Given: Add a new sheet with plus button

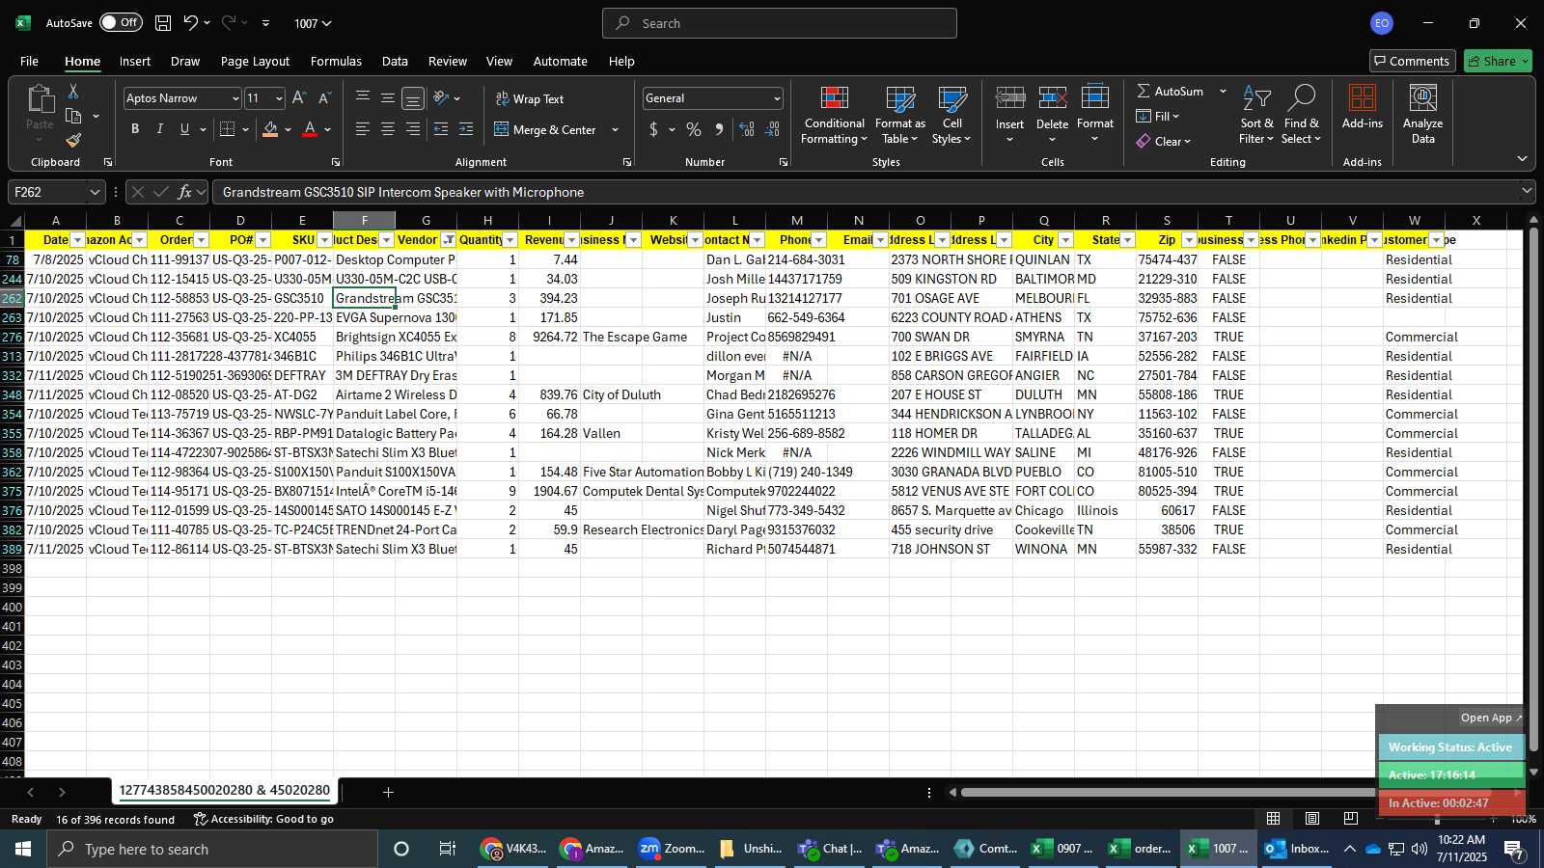Looking at the screenshot, I should [388, 792].
